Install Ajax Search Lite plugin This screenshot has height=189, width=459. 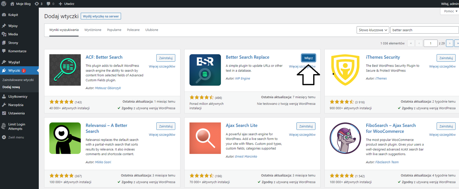click(x=306, y=126)
